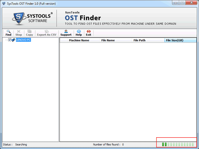
Task: Maximize the OST Finder window
Action: click(182, 3)
